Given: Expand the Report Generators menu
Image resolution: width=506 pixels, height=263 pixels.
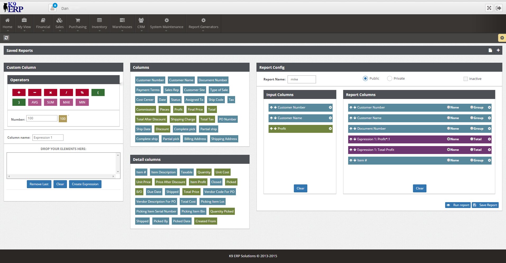Looking at the screenshot, I should pos(203,24).
